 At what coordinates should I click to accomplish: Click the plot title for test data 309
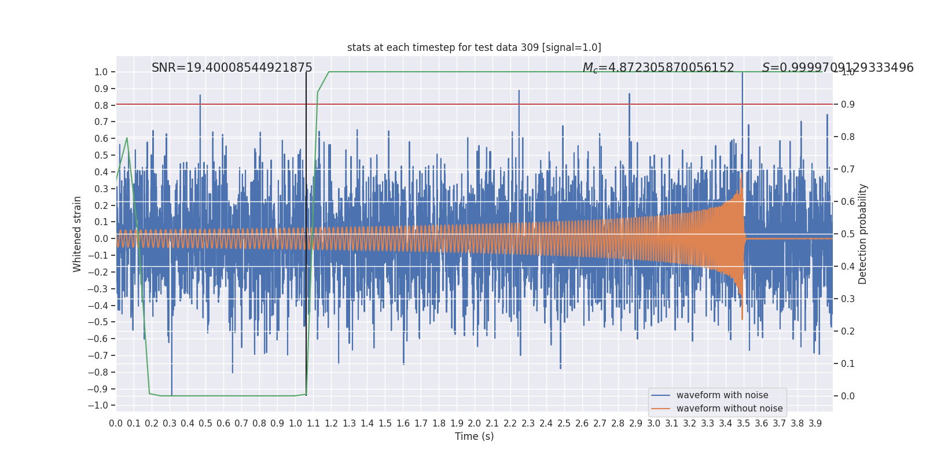coord(474,47)
